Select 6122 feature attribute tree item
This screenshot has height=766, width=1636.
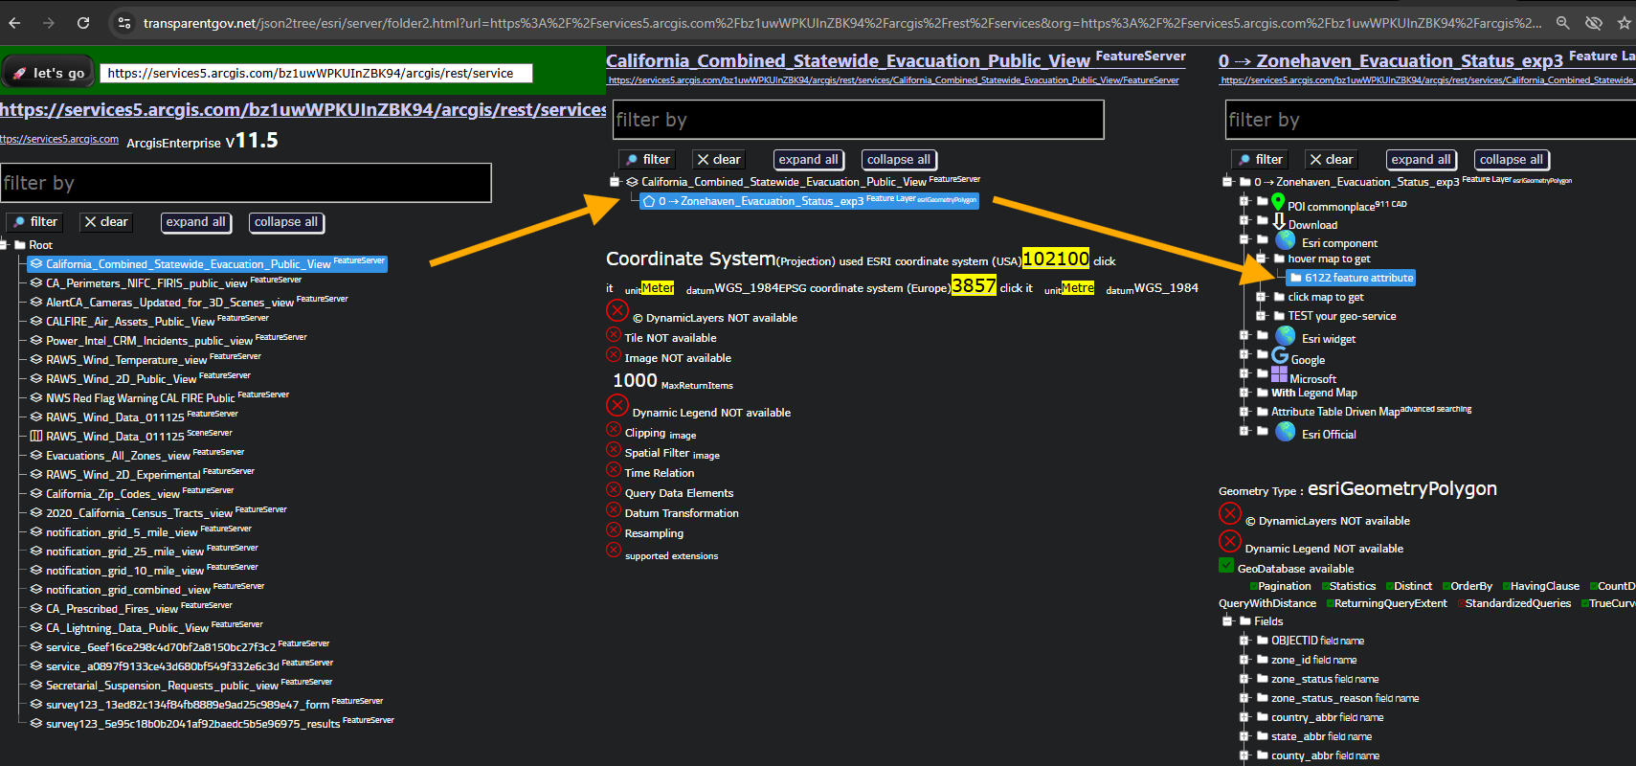[x=1351, y=278]
